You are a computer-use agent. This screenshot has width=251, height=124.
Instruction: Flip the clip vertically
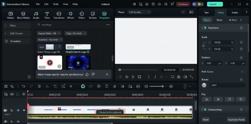point(218,99)
